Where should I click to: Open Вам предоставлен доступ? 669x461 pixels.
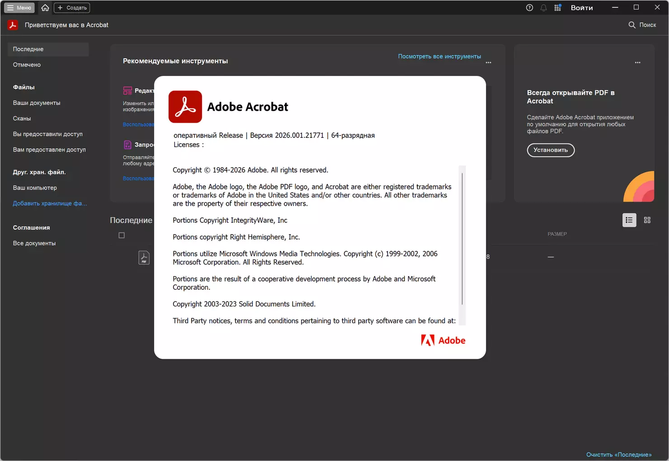49,150
